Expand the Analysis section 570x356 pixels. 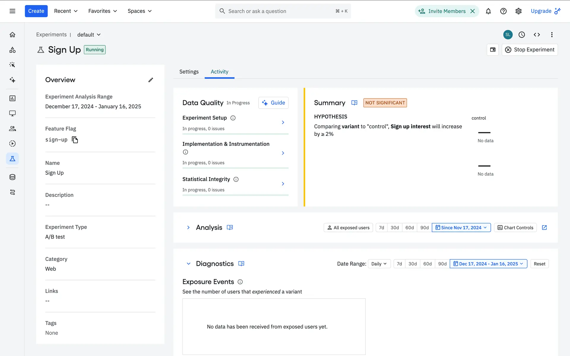188,228
